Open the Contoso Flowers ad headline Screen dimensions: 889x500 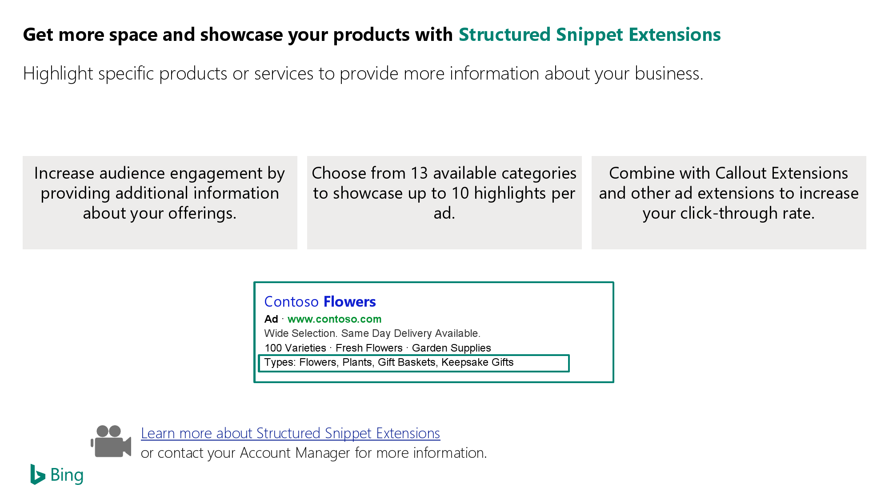click(x=320, y=302)
